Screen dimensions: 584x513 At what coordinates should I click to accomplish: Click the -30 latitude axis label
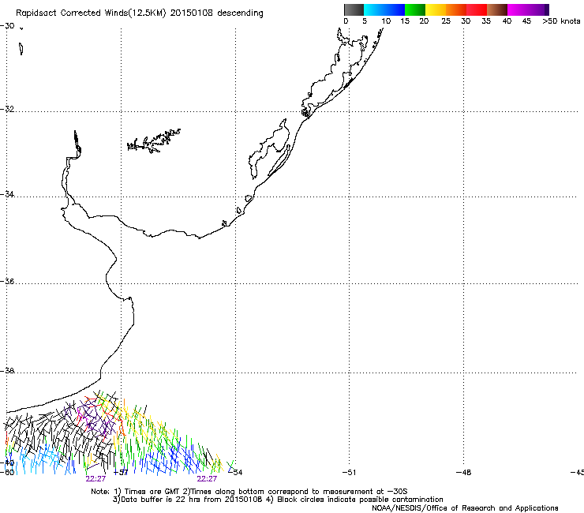(7, 26)
